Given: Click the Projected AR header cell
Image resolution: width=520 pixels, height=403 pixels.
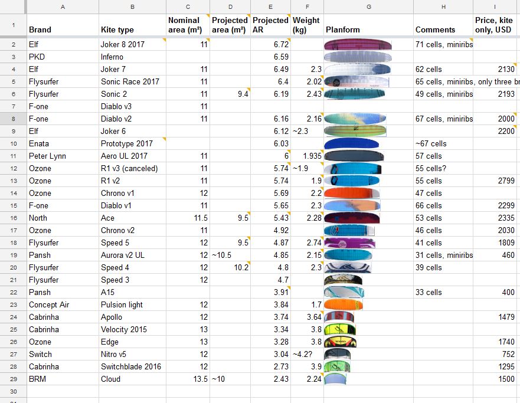Looking at the screenshot, I should pos(270,25).
